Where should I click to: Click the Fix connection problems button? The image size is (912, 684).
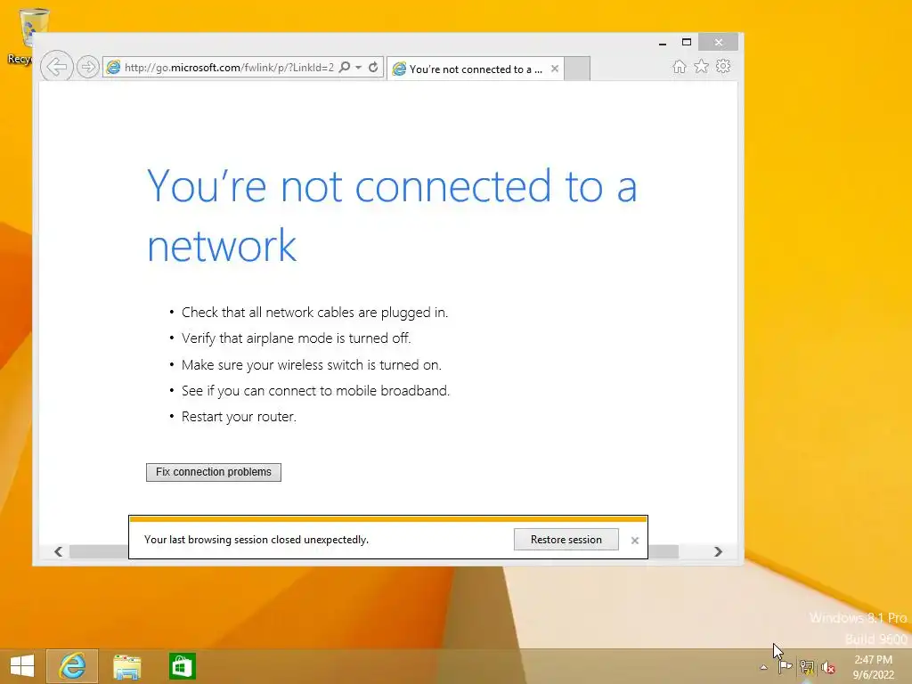(x=214, y=472)
